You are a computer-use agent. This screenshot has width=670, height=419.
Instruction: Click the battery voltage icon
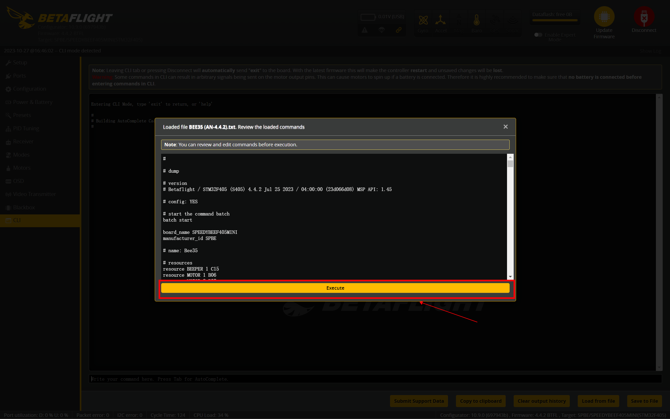pos(368,17)
